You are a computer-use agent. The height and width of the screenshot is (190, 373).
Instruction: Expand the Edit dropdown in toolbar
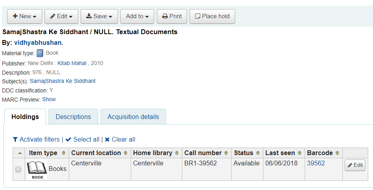pyautogui.click(x=62, y=16)
